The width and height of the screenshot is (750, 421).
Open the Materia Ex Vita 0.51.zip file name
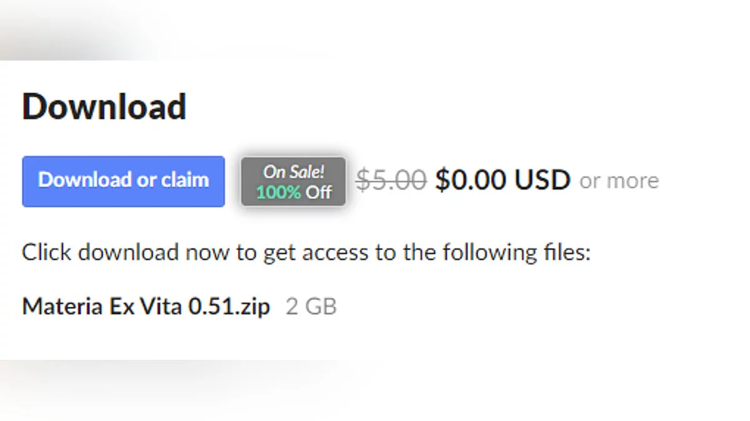coord(146,307)
